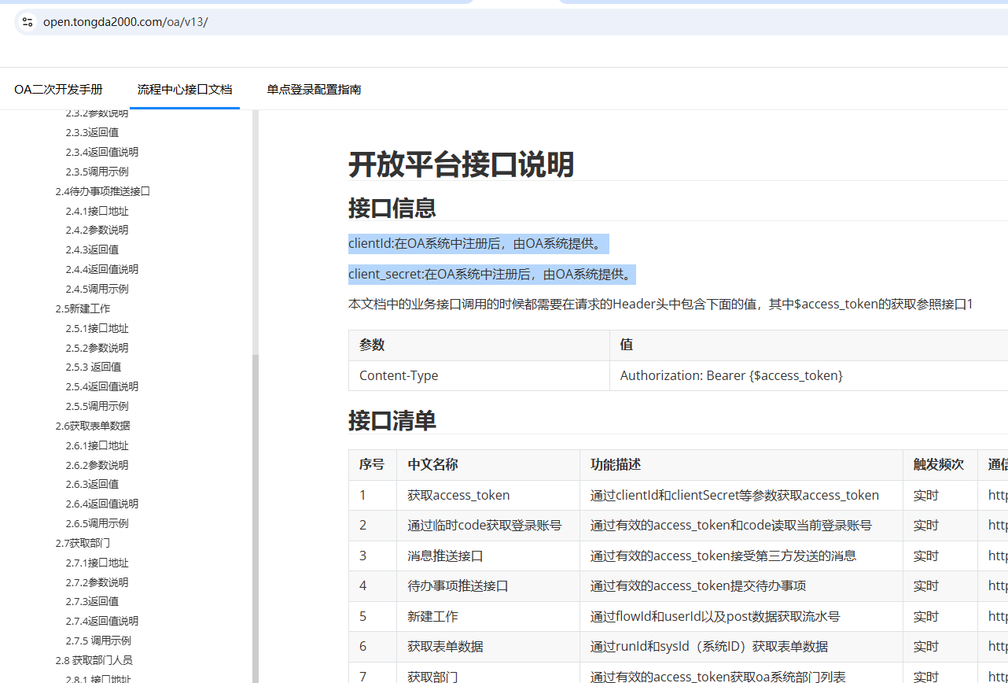Click the 参数 column header

(x=479, y=345)
